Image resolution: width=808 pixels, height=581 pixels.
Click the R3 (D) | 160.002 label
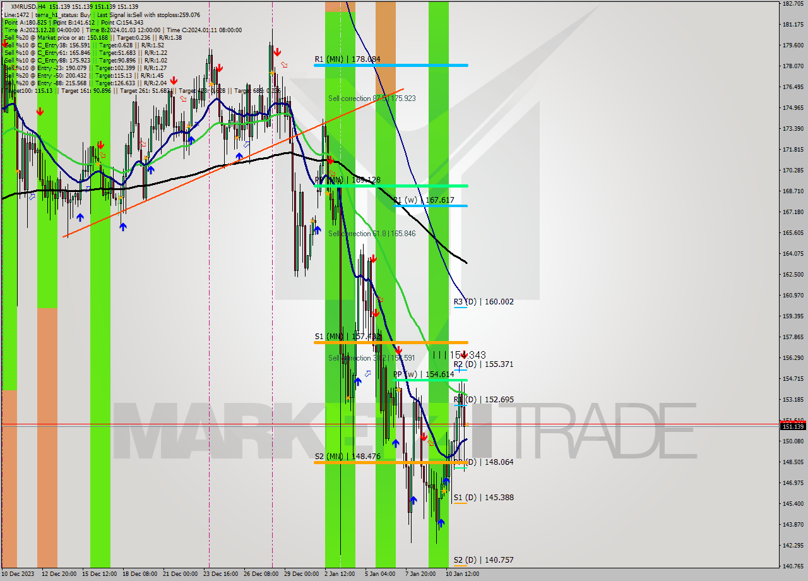coord(484,302)
